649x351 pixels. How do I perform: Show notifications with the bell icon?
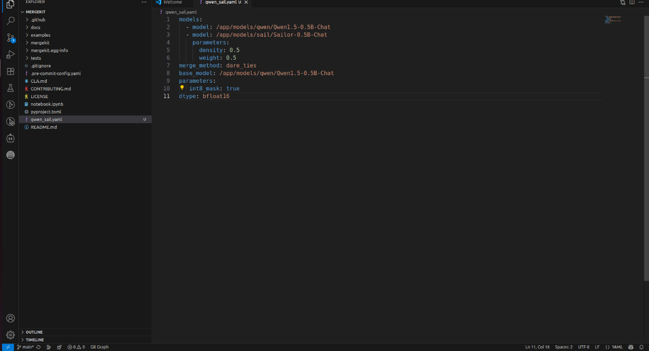(641, 347)
